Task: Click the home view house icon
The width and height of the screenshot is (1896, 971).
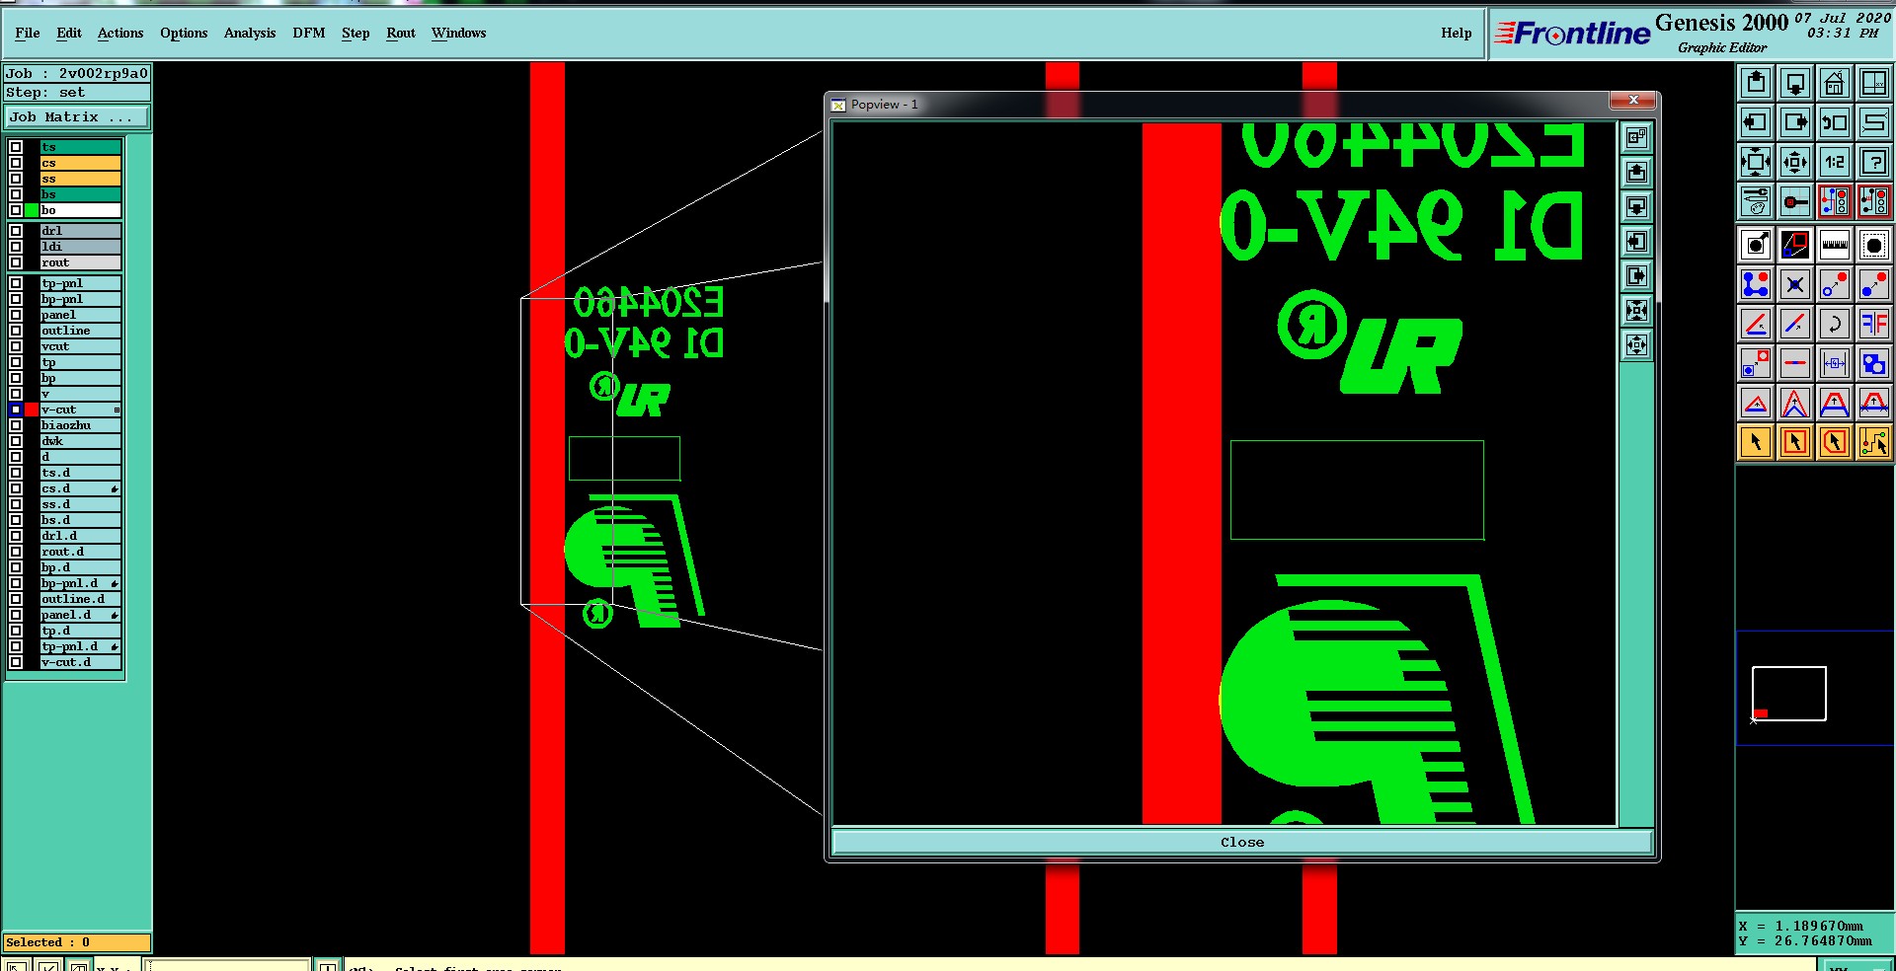Action: click(1835, 83)
